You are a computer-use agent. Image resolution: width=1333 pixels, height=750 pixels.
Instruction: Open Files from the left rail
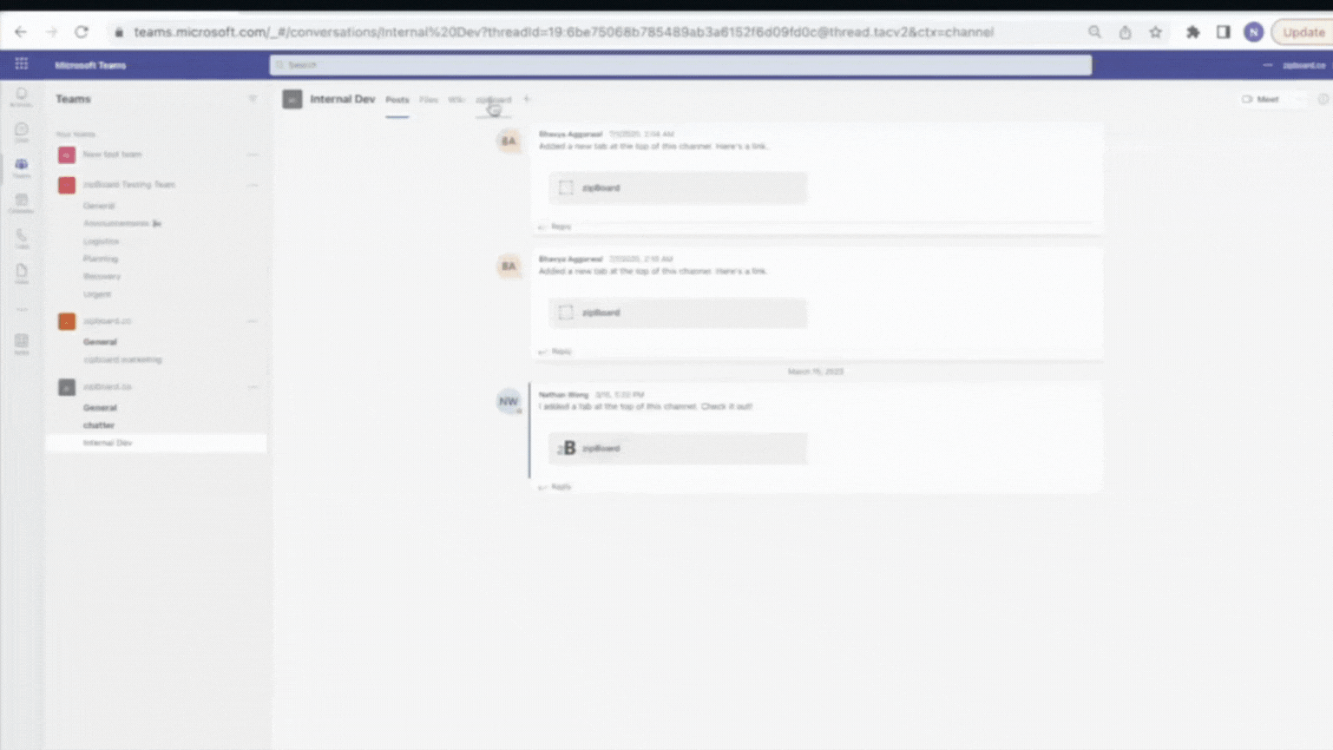point(22,274)
